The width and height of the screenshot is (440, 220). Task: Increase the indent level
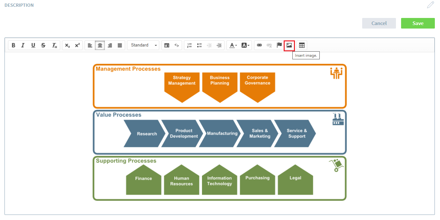[219, 45]
